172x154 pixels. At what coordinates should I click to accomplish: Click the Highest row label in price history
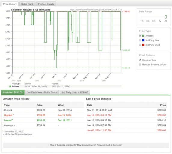pos(9,115)
